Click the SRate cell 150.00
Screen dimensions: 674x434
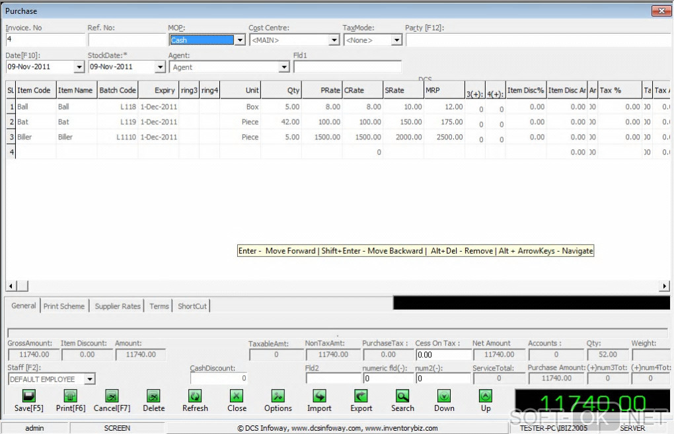tap(403, 122)
